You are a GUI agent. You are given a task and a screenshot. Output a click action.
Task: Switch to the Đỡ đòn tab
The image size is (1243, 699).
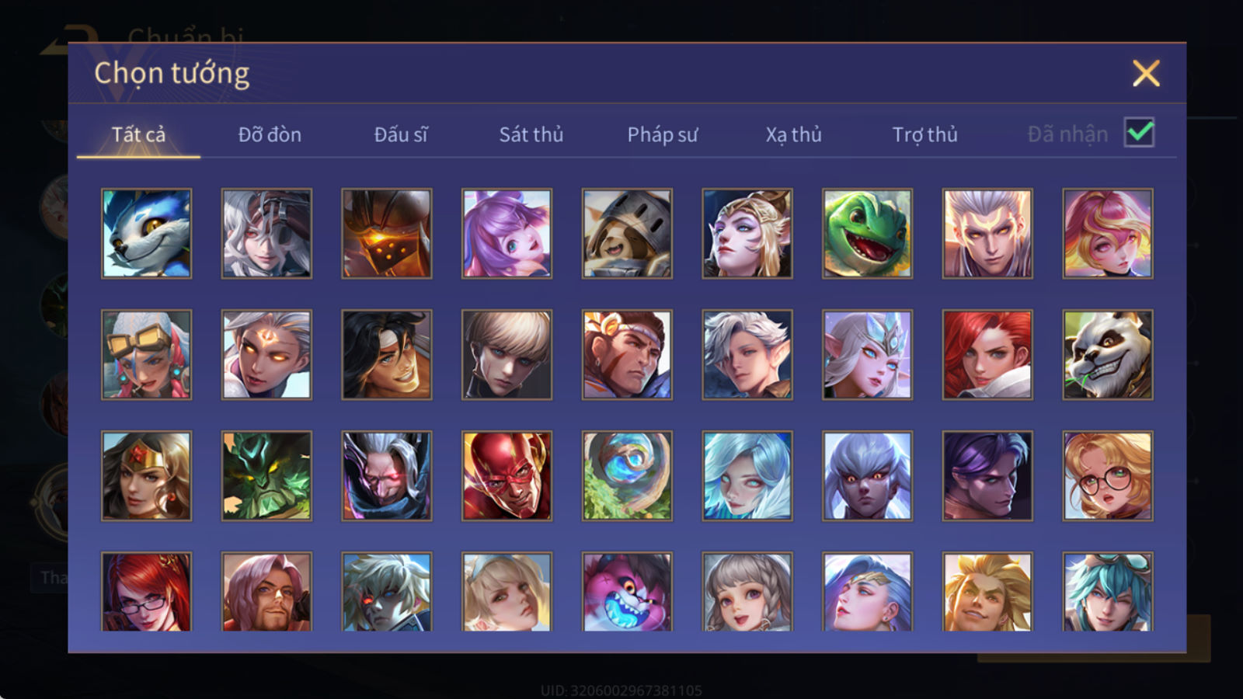270,134
